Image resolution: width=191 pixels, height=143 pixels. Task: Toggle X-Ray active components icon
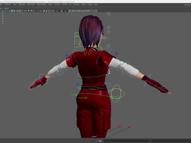coord(47,11)
